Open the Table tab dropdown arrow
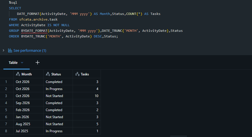The width and height of the screenshot is (252, 137). [x=22, y=62]
